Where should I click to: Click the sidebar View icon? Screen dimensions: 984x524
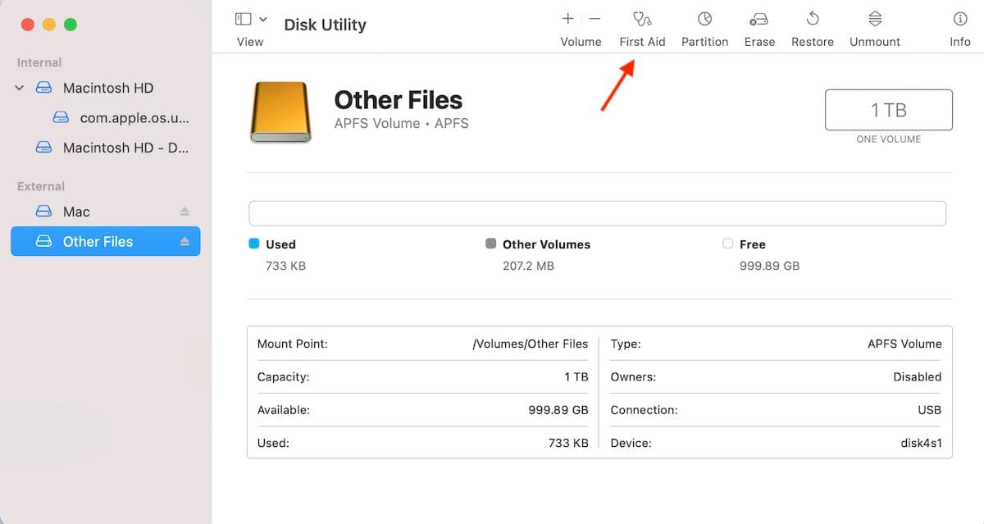coord(244,19)
